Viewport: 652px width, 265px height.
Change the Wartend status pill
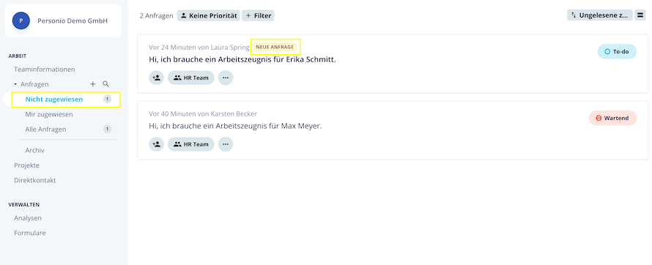pyautogui.click(x=612, y=118)
